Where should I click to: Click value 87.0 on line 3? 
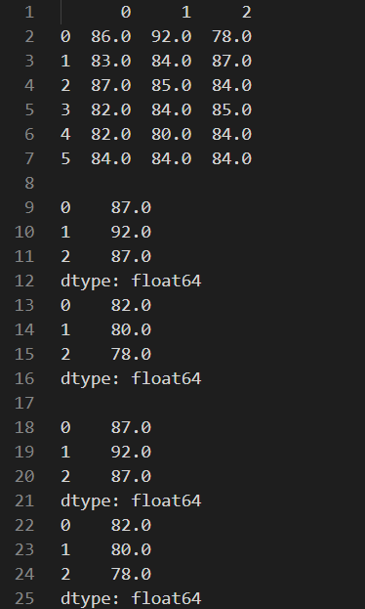232,62
